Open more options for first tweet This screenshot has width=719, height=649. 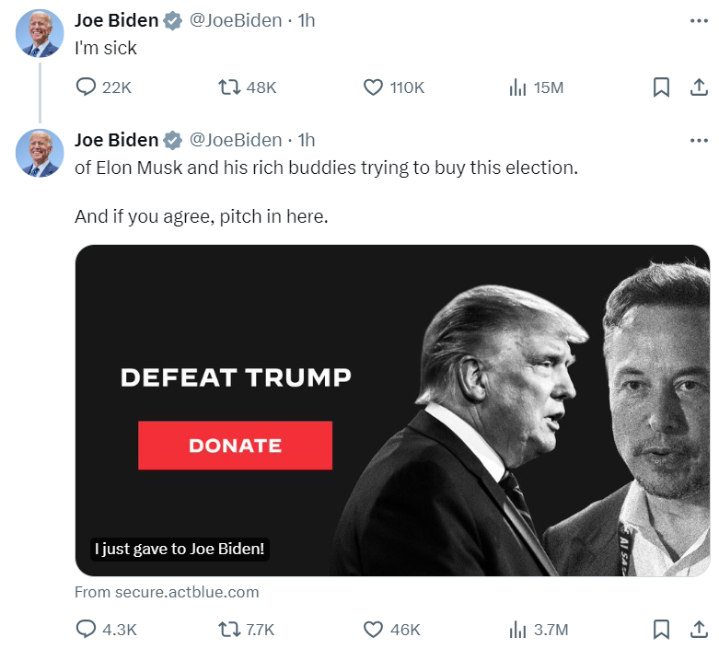(x=699, y=20)
